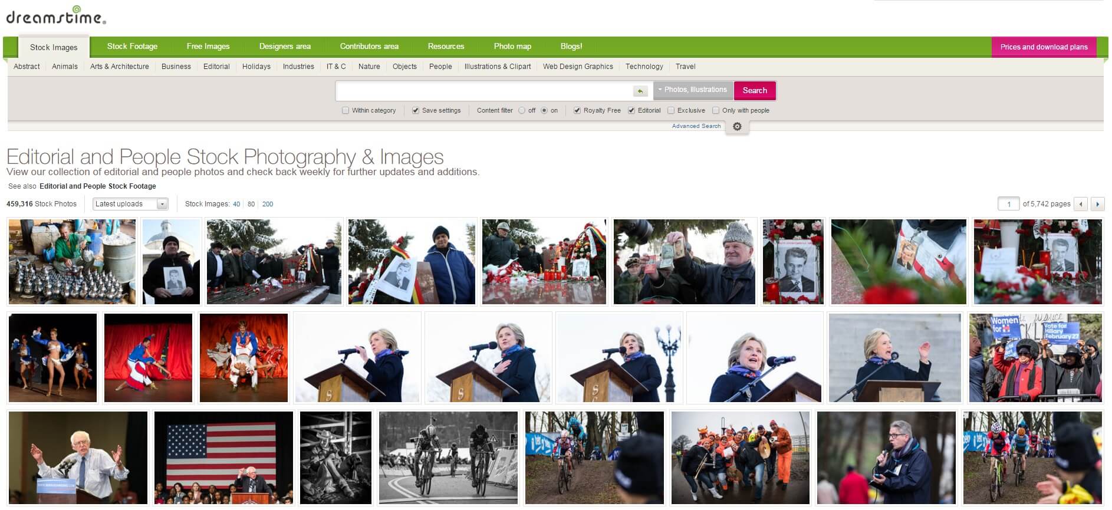This screenshot has width=1112, height=510.
Task: Turn the Content filter off
Action: click(522, 110)
